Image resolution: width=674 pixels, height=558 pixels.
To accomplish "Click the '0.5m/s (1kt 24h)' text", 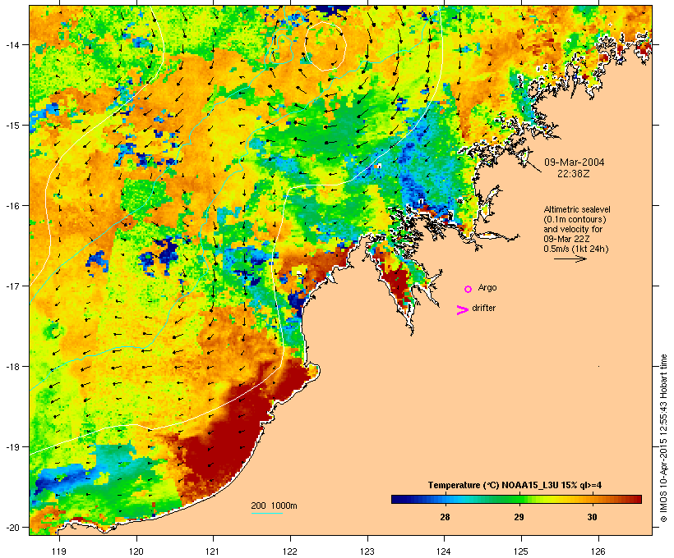I will (576, 249).
